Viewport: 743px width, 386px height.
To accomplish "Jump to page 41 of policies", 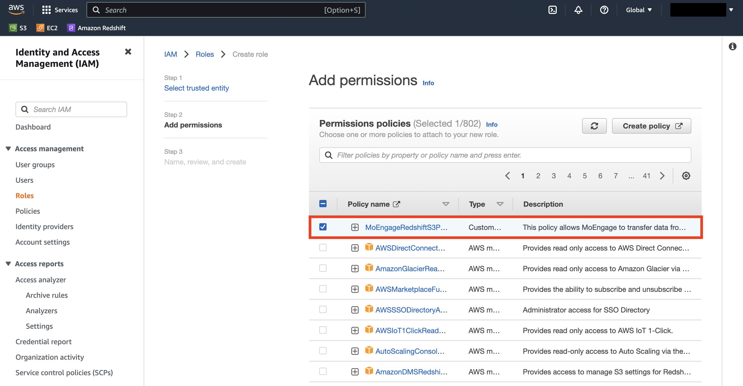I will pos(647,176).
